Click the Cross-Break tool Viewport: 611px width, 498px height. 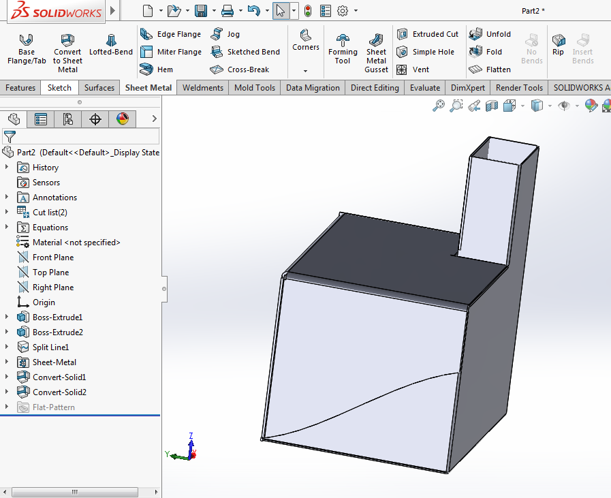click(240, 69)
